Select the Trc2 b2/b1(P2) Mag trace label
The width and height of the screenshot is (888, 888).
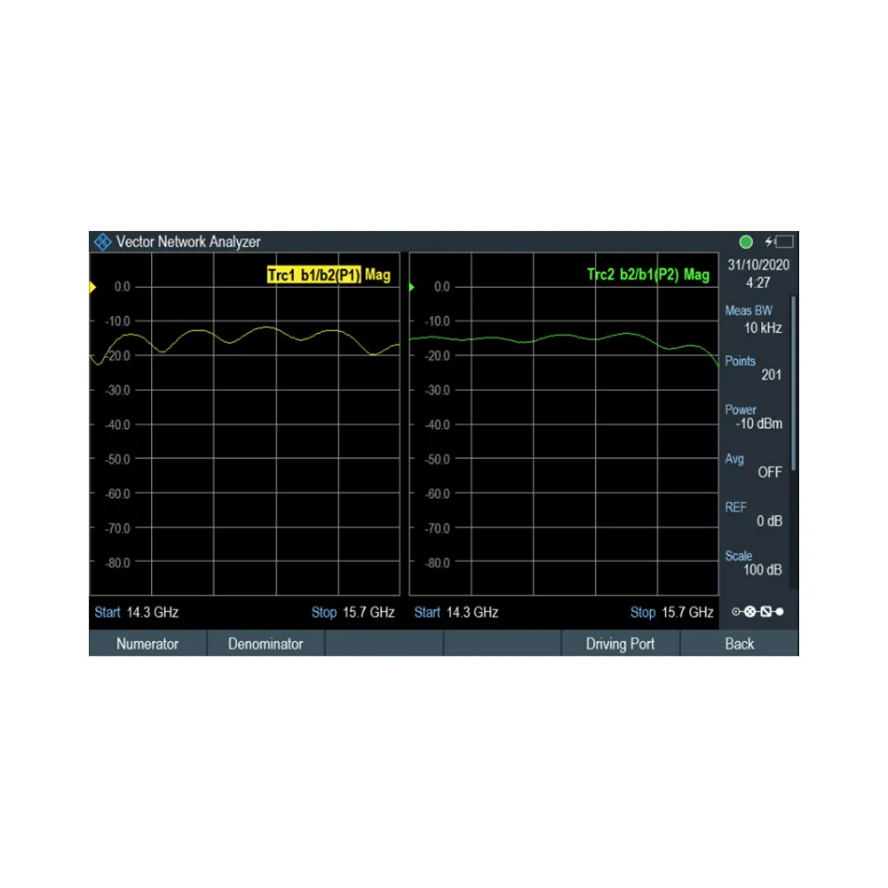pyautogui.click(x=648, y=274)
